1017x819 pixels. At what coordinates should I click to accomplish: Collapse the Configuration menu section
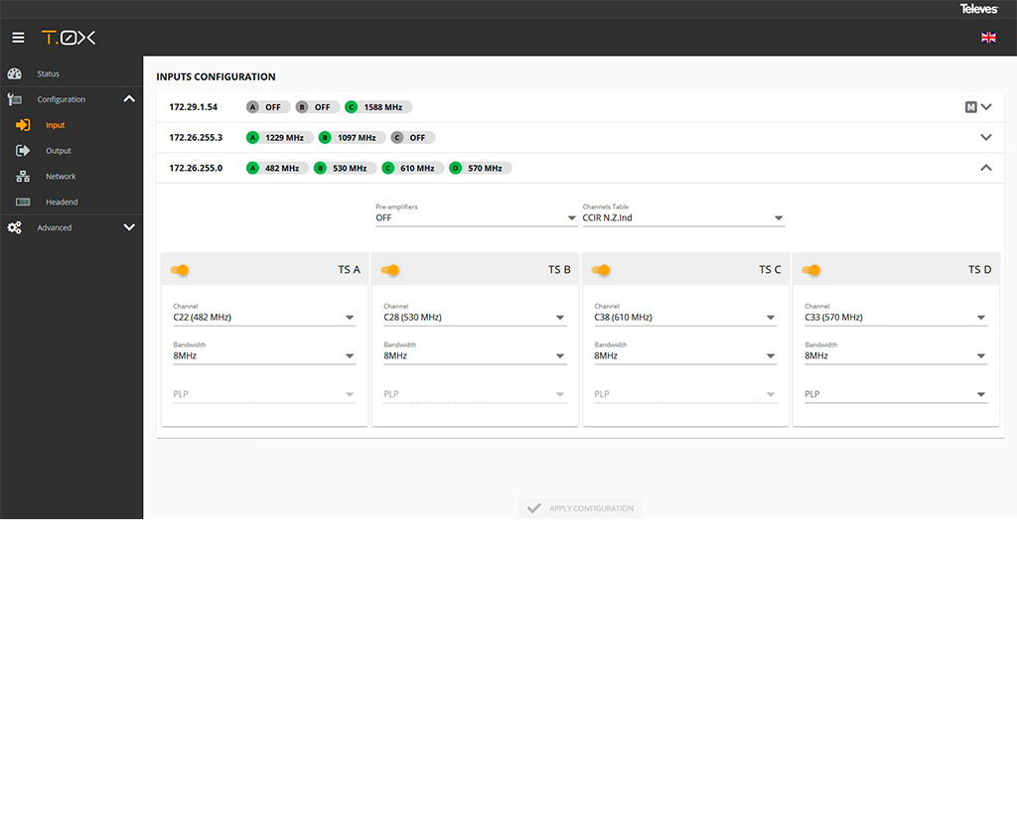(x=128, y=99)
